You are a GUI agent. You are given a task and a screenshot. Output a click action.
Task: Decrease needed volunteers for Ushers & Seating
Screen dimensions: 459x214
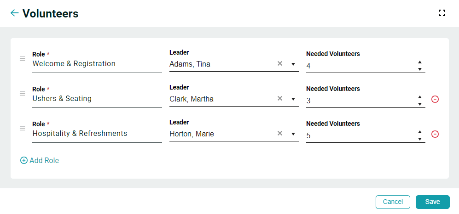[420, 104]
